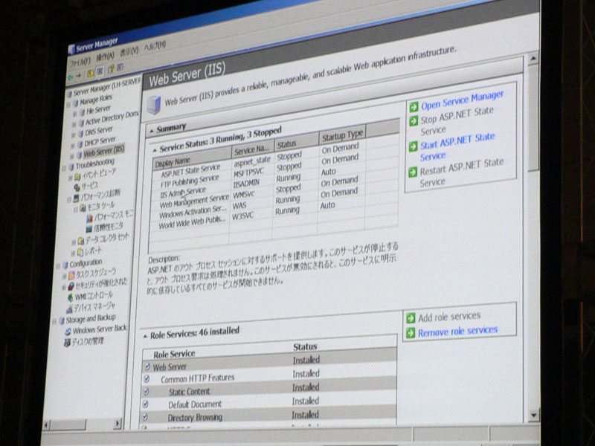Click the Forward arrow in the toolbar
This screenshot has height=446, width=595.
click(79, 76)
